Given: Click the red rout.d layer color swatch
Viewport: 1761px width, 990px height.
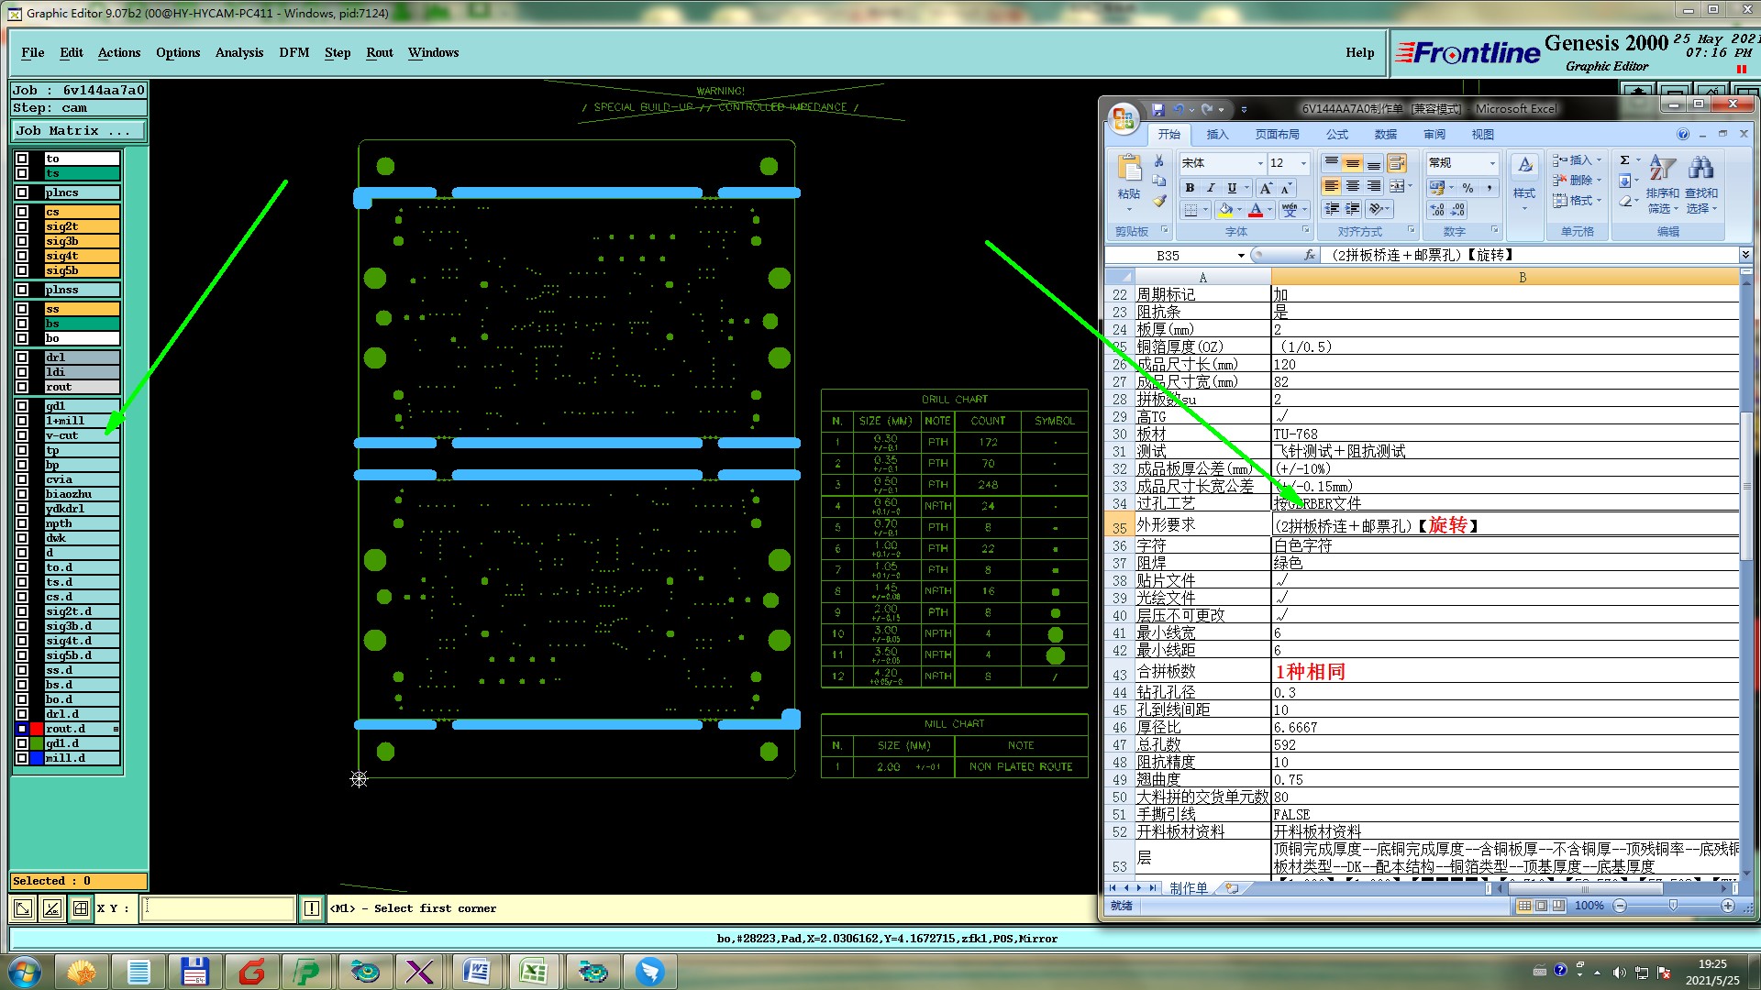Looking at the screenshot, I should click(x=37, y=729).
